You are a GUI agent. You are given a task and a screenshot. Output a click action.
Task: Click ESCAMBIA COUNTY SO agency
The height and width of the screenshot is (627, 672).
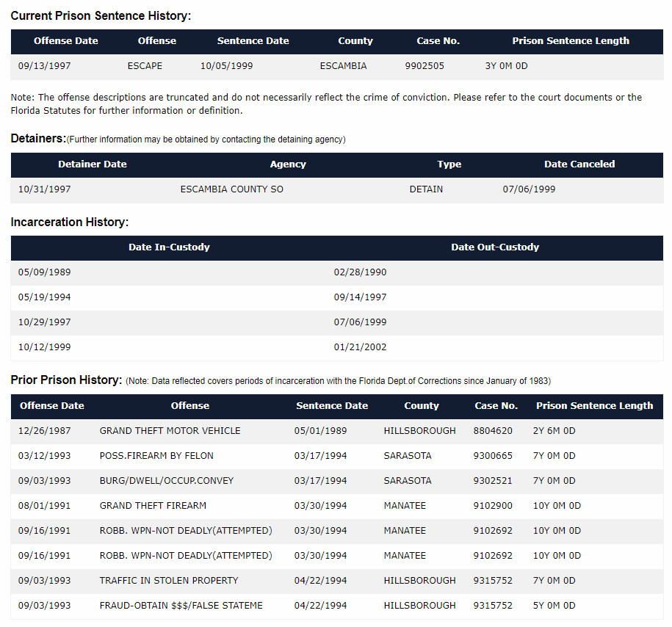232,189
